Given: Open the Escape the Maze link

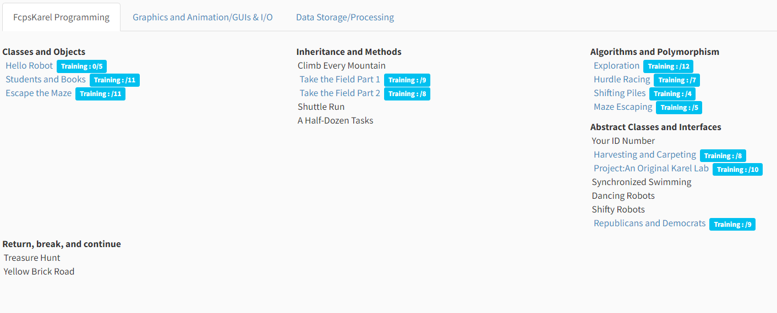Looking at the screenshot, I should coord(39,93).
